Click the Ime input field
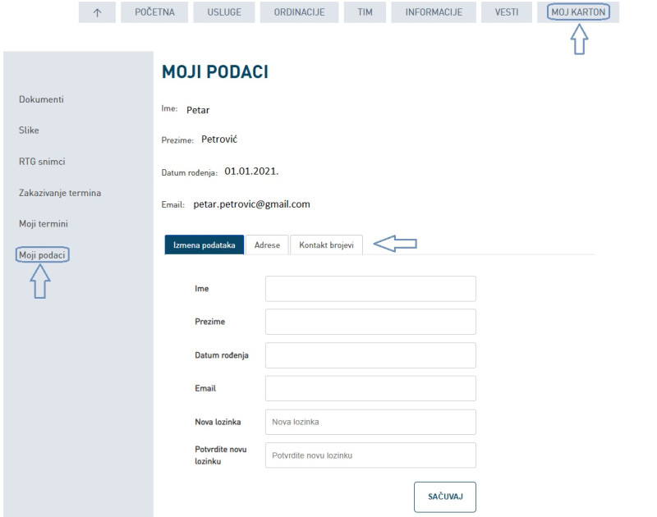657x517 pixels. coord(370,289)
